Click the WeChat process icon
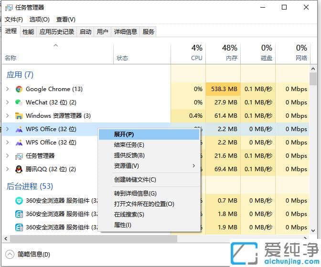 [19, 103]
